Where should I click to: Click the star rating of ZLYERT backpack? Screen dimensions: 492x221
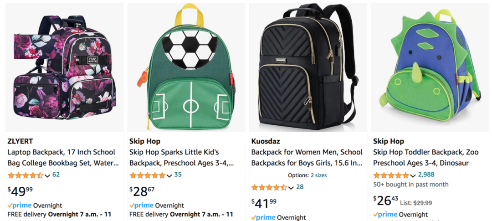point(26,175)
